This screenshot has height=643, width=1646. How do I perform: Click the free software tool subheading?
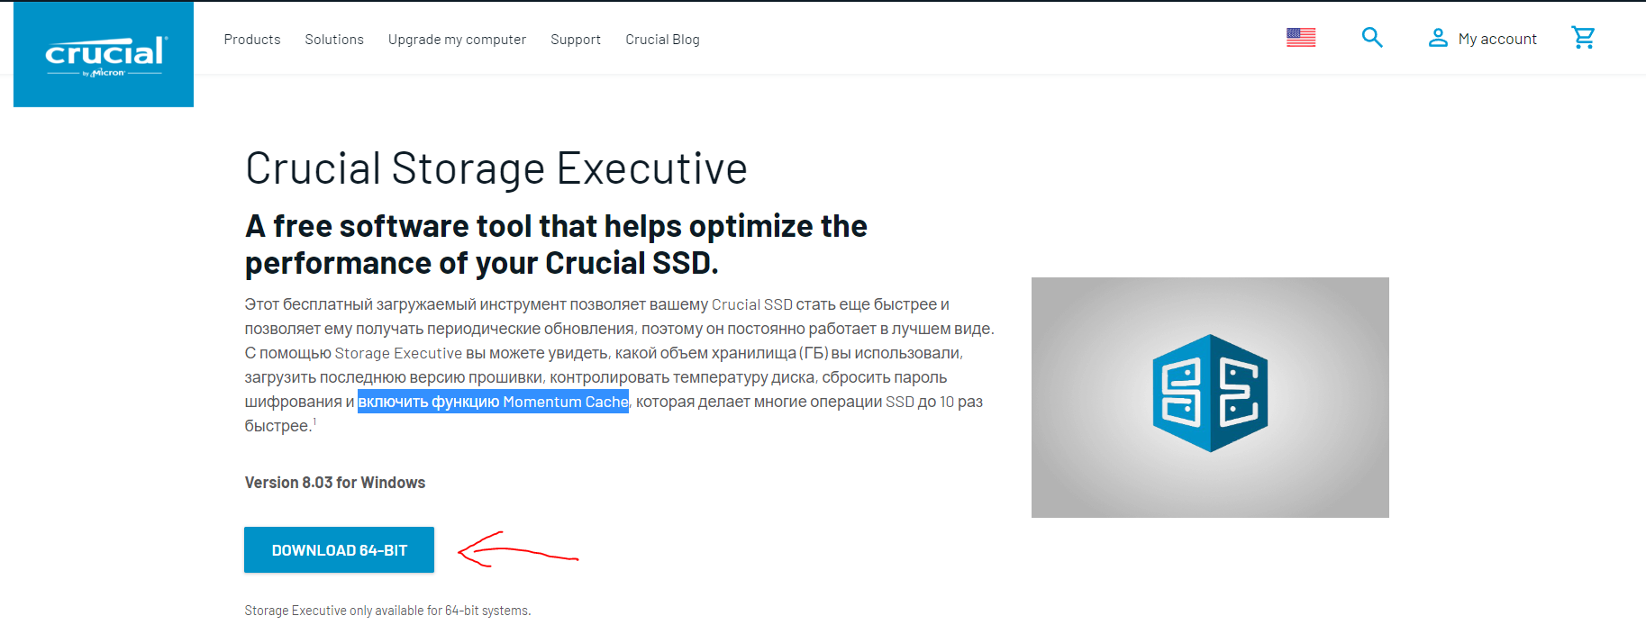tap(556, 244)
